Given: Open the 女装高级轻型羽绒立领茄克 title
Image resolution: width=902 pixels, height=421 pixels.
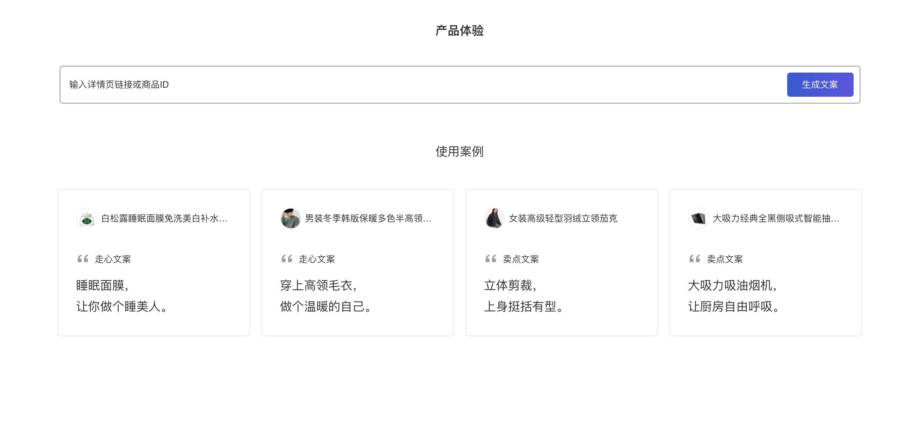Looking at the screenshot, I should point(563,218).
